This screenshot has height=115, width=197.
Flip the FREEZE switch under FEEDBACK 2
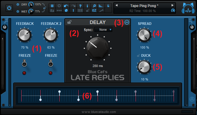(51, 63)
